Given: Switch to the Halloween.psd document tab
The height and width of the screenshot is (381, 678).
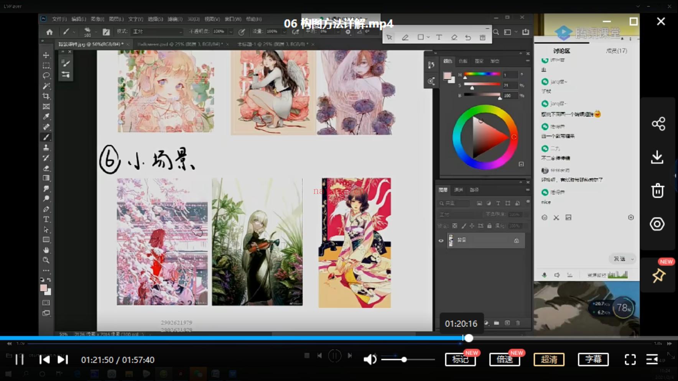Looking at the screenshot, I should [x=179, y=44].
